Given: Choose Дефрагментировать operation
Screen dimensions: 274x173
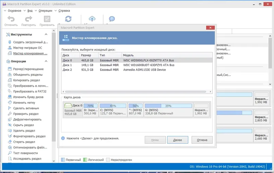Looking at the screenshot, I should pyautogui.click(x=27, y=119).
